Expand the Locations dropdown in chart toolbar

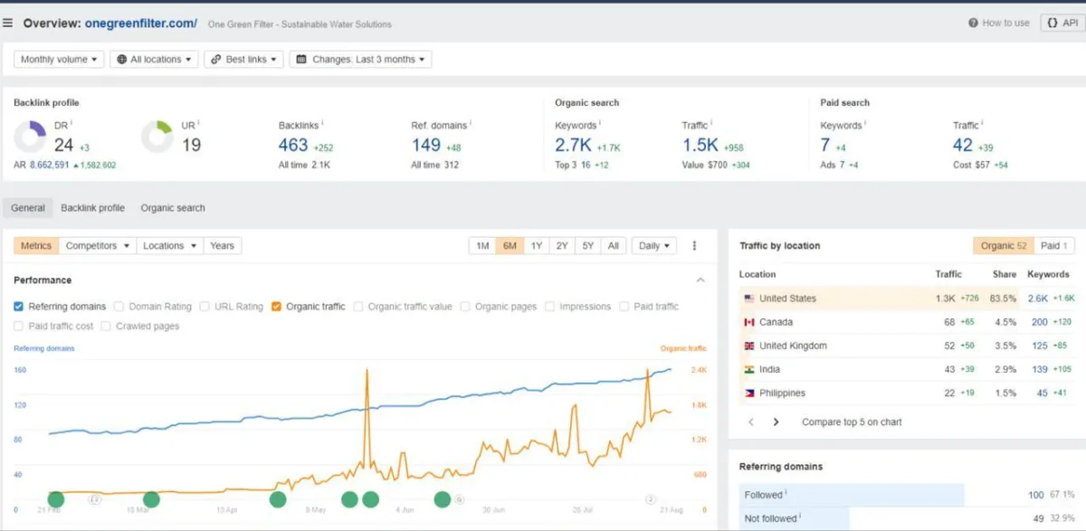pos(169,246)
